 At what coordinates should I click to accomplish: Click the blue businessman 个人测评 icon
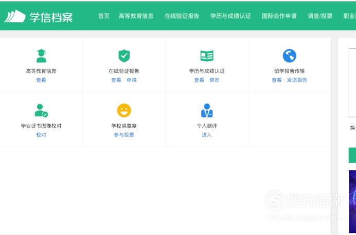point(207,110)
